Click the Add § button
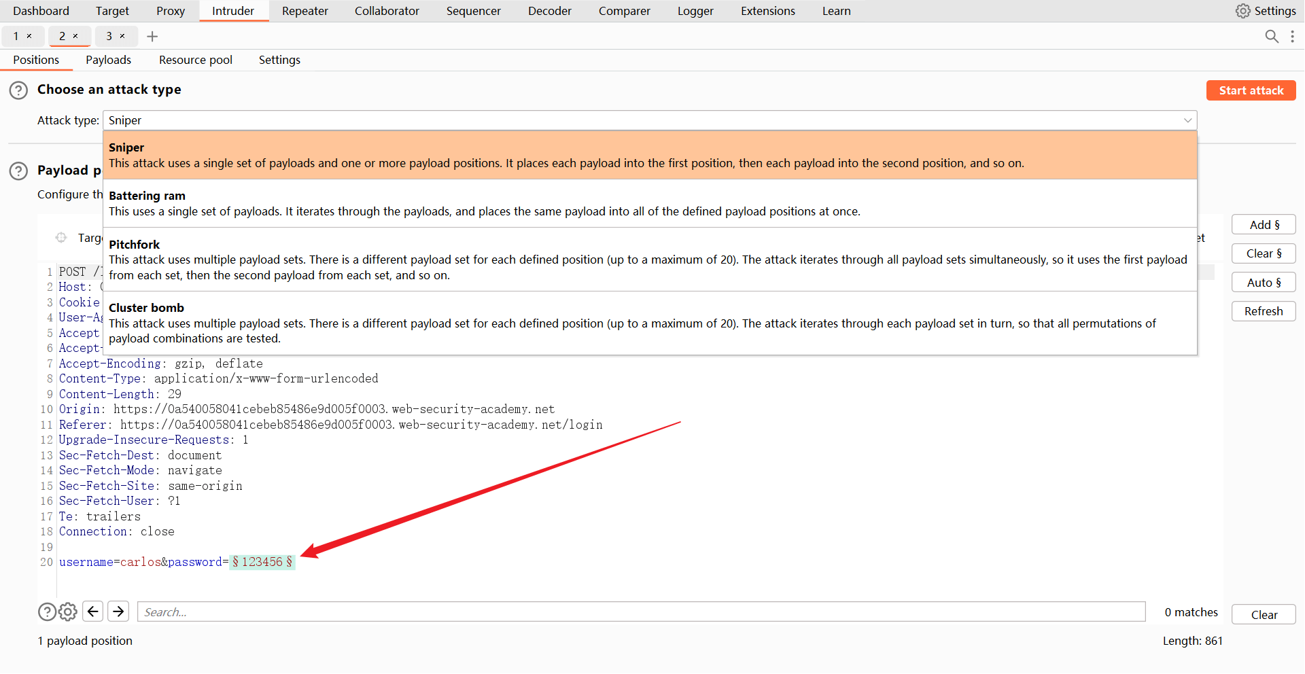Viewport: 1305px width, 674px height. tap(1264, 225)
